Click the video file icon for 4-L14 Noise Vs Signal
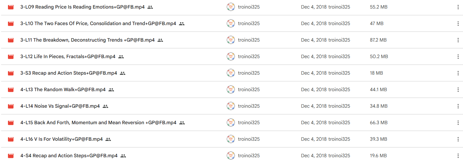Viewport: 463px width, 160px height. [x=11, y=106]
